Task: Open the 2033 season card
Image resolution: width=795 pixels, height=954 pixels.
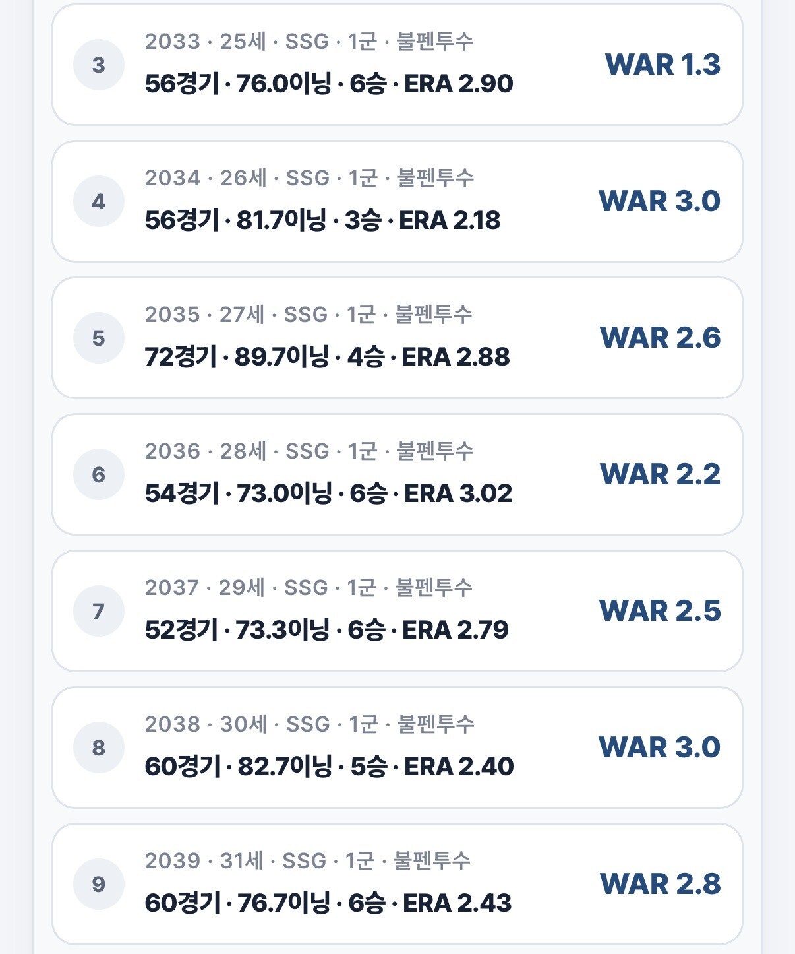Action: 398,65
